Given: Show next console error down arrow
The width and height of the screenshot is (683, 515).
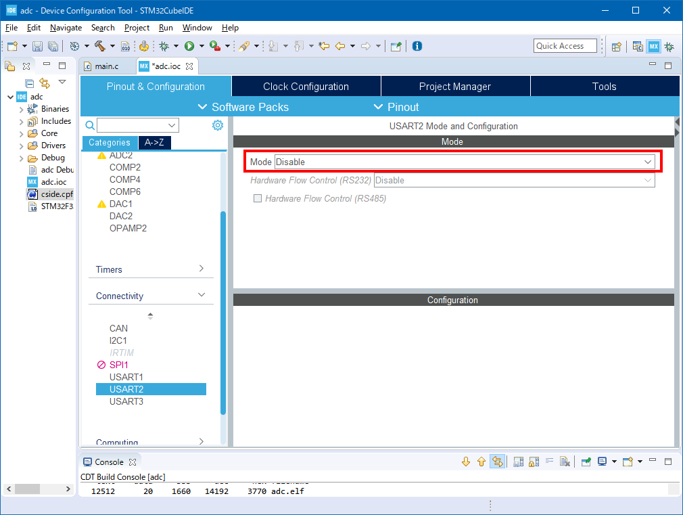Looking at the screenshot, I should [x=466, y=462].
